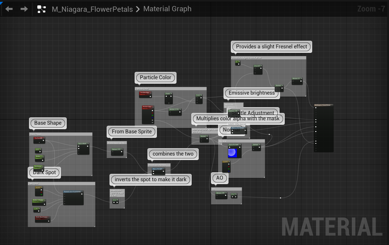
Task: Select the RadialGradientExponential node
Action: (73, 198)
